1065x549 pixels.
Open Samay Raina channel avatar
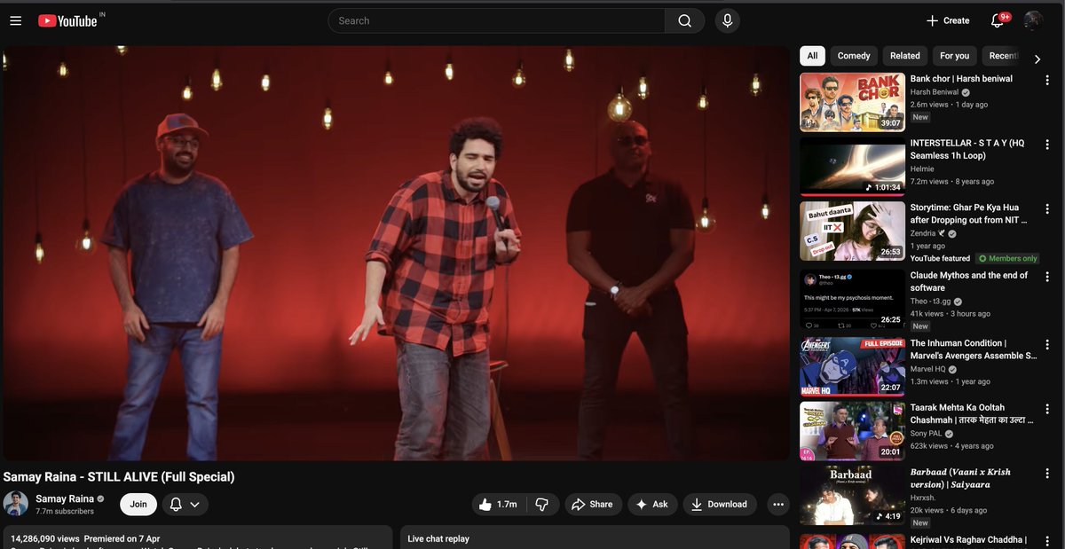point(15,504)
